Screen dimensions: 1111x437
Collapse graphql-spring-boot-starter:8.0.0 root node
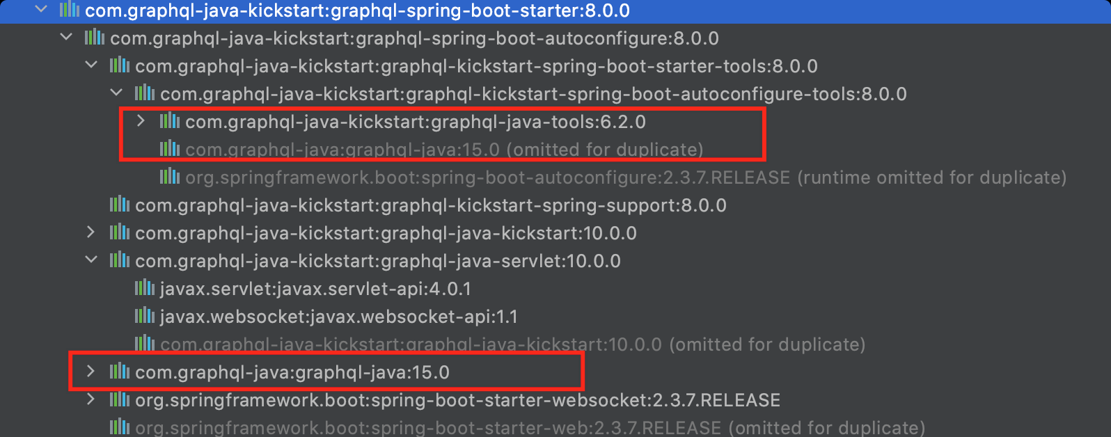point(42,10)
